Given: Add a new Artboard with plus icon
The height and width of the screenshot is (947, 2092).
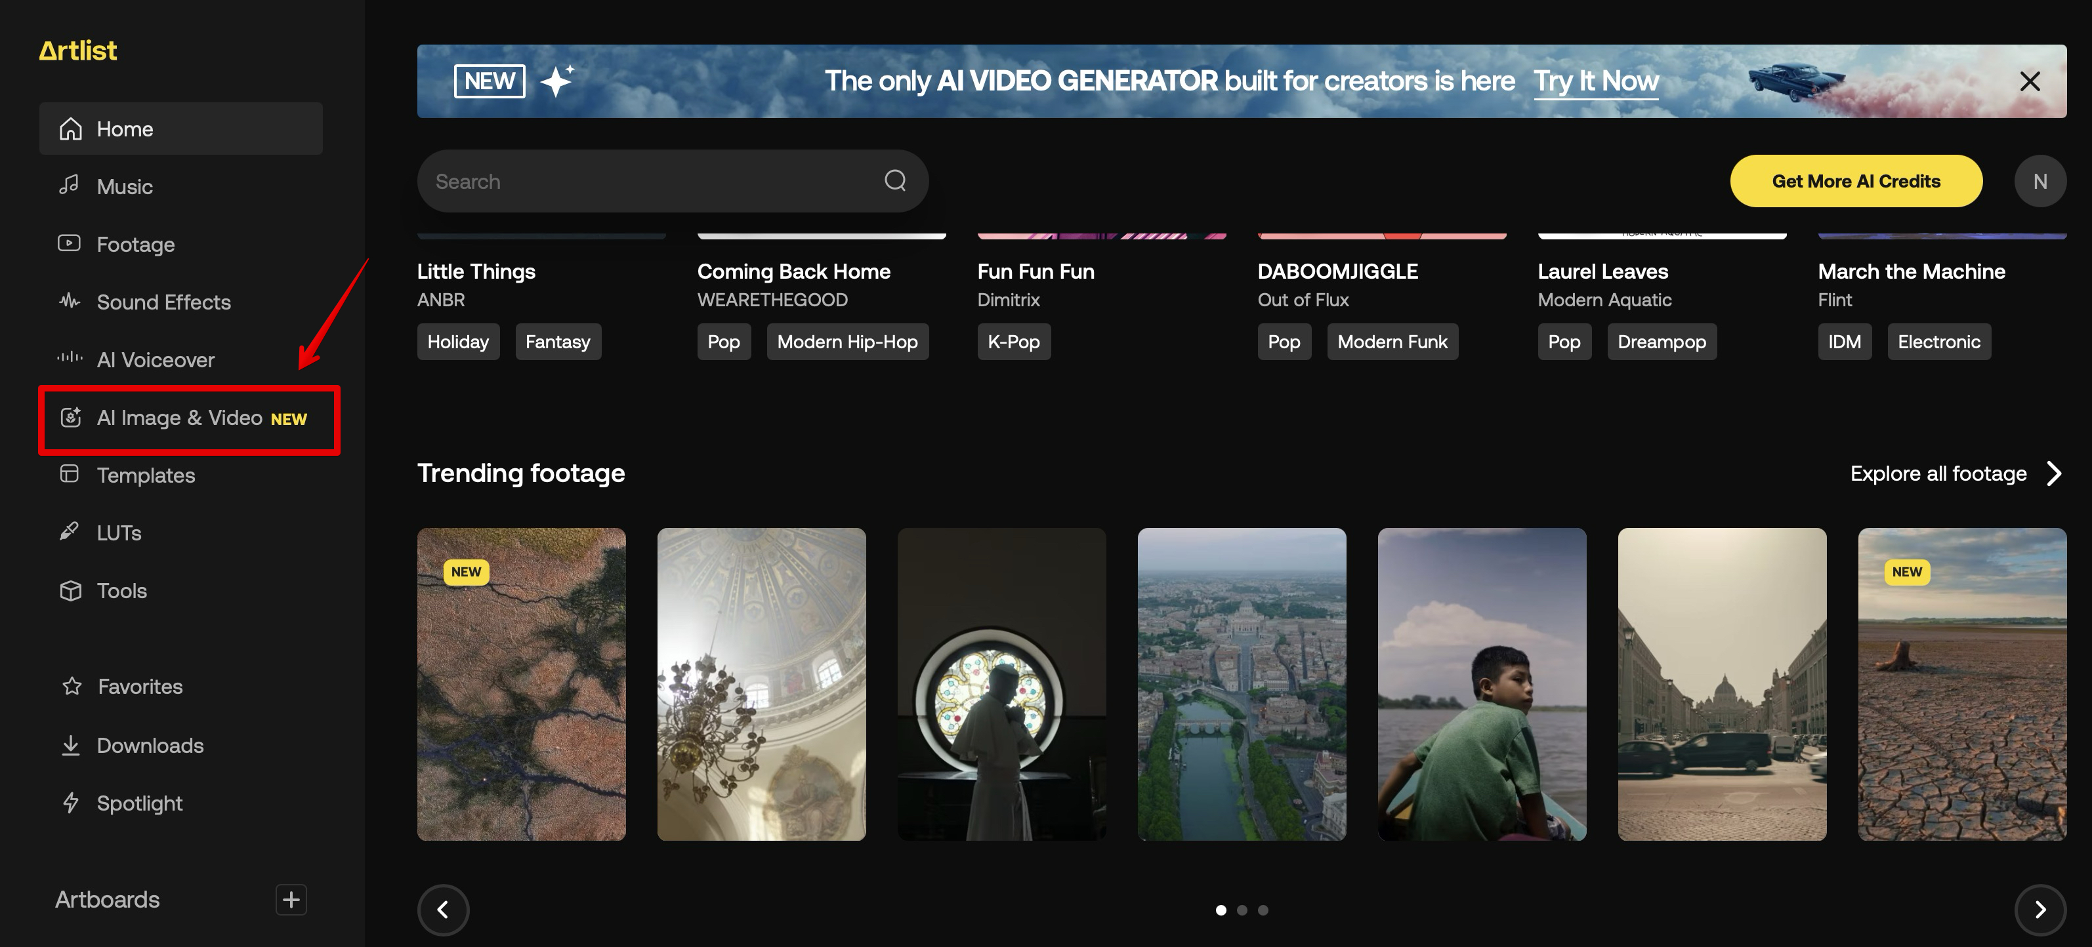Looking at the screenshot, I should coord(291,899).
